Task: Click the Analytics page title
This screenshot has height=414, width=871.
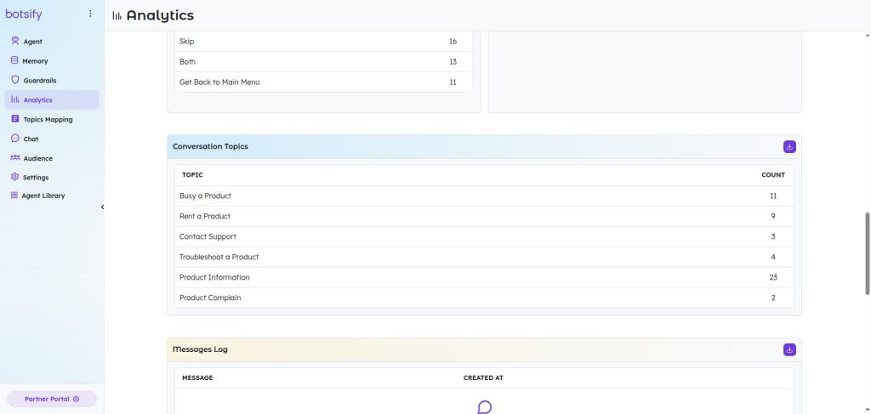Action: pyautogui.click(x=160, y=15)
